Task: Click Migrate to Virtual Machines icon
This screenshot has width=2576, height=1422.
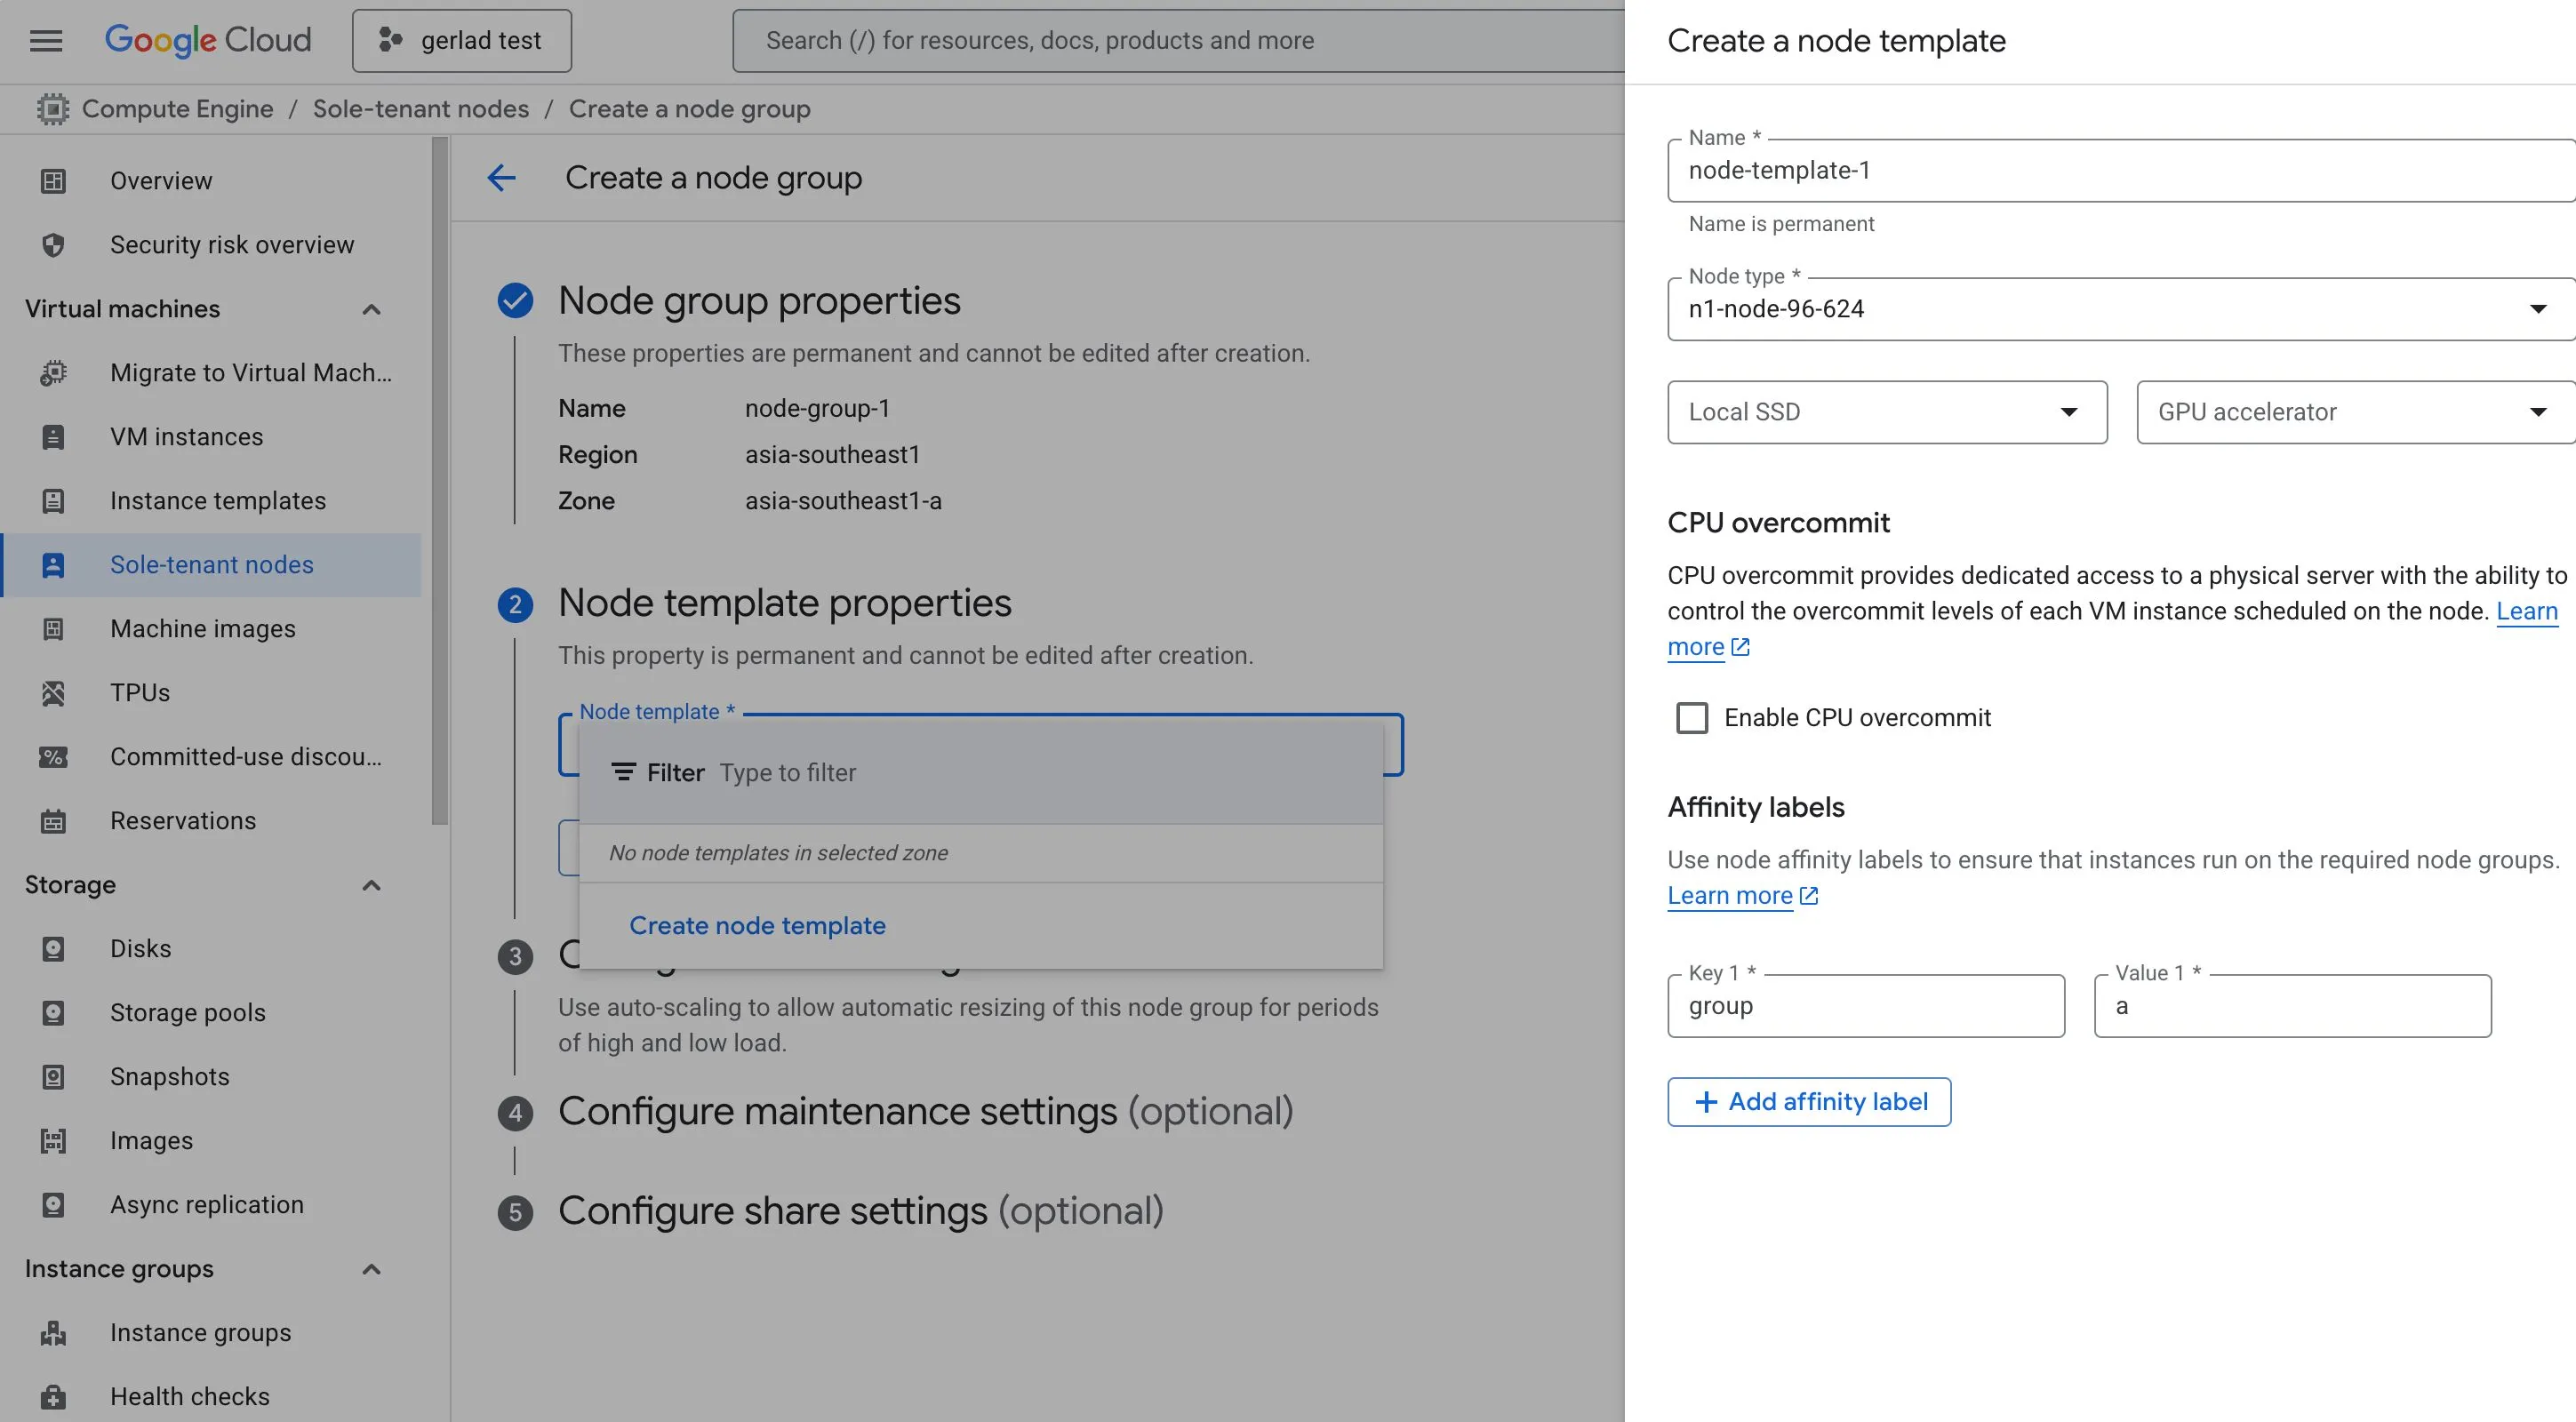Action: click(53, 373)
